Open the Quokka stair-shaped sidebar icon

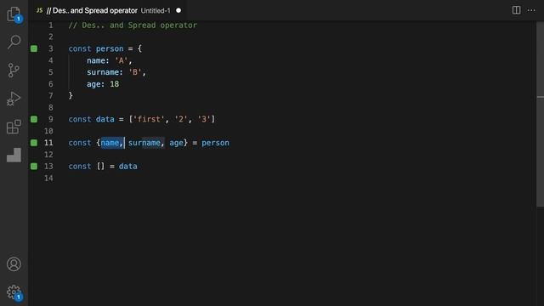[x=14, y=155]
